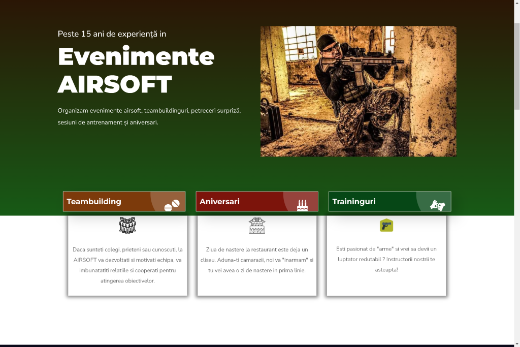
Task: Open the Aniversari banner title
Action: tap(219, 202)
